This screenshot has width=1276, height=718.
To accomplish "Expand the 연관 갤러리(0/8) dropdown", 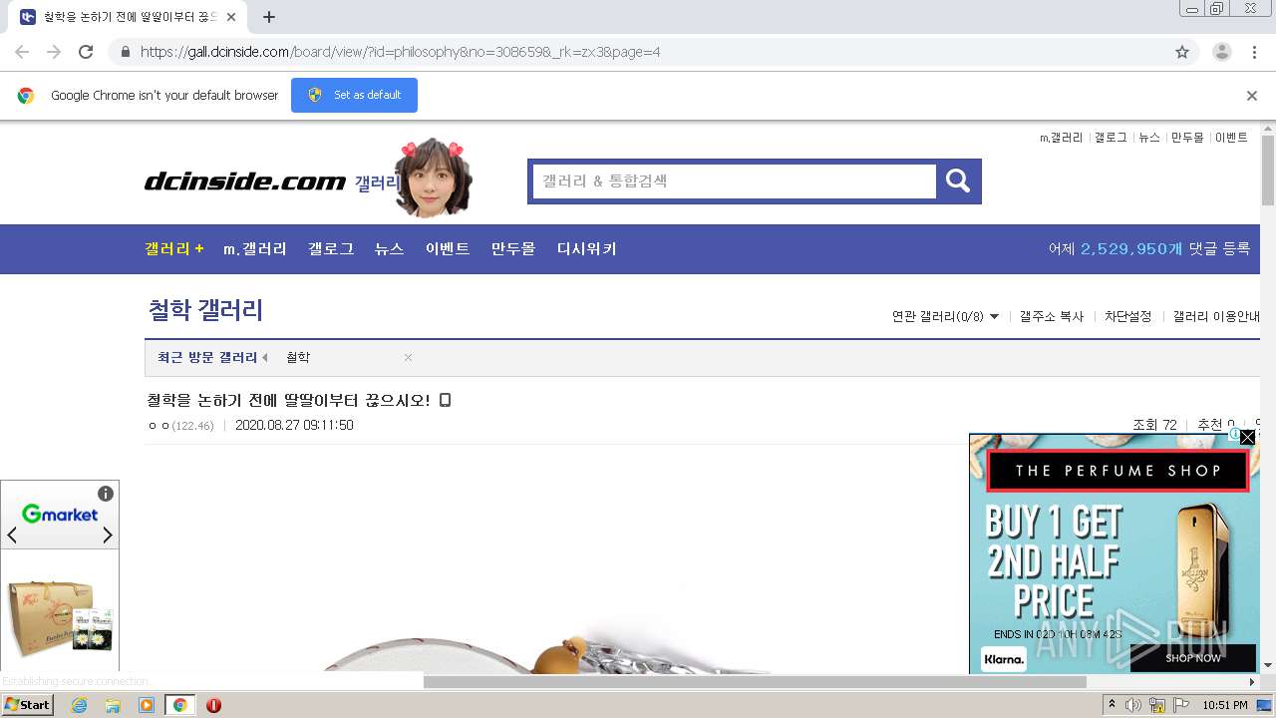I will tap(945, 316).
